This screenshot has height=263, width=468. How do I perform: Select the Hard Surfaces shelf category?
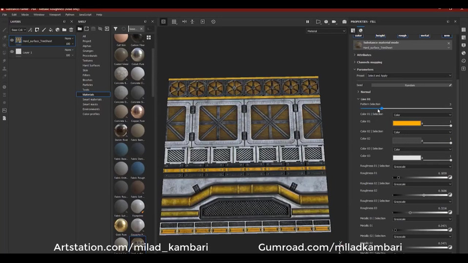coord(91,65)
